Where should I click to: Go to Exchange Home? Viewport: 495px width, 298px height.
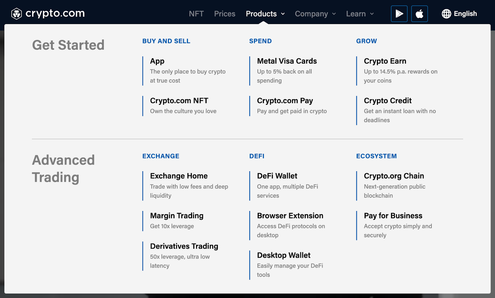179,176
